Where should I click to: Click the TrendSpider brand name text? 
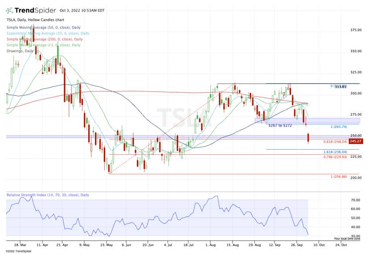pyautogui.click(x=36, y=10)
